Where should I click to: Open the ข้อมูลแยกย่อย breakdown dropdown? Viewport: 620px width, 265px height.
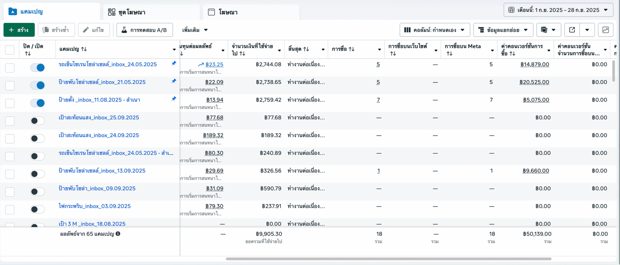point(503,30)
